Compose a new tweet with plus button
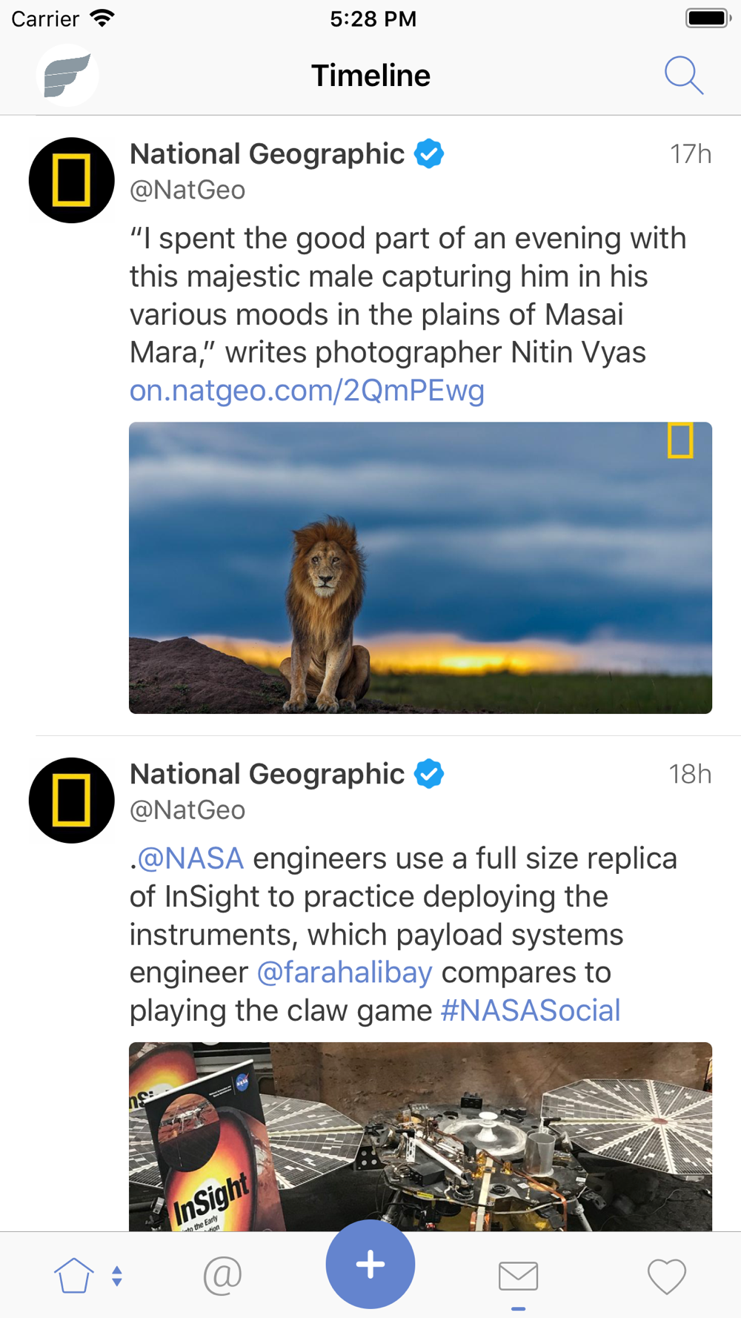The width and height of the screenshot is (741, 1318). (x=370, y=1264)
